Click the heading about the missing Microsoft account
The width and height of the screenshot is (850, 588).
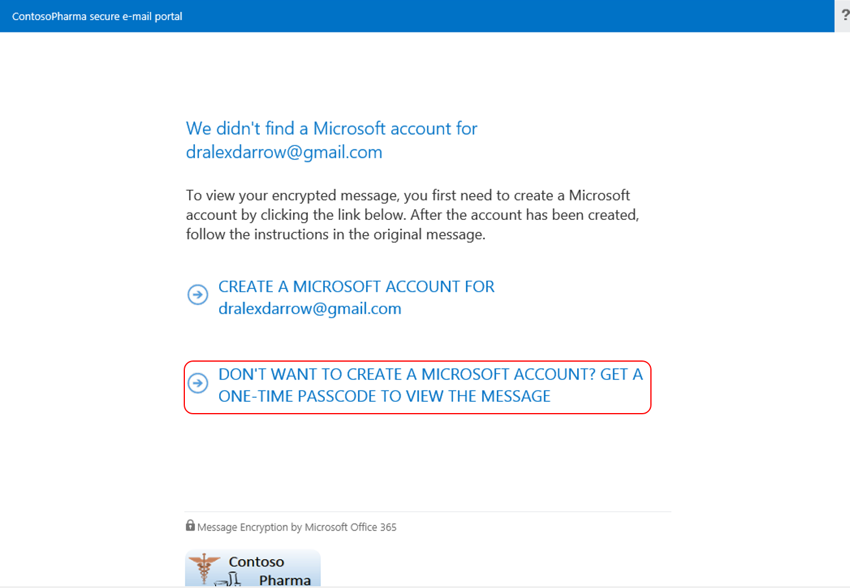pos(331,128)
